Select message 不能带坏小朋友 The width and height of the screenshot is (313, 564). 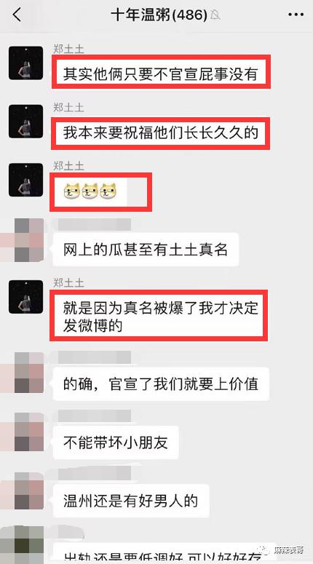pyautogui.click(x=116, y=442)
